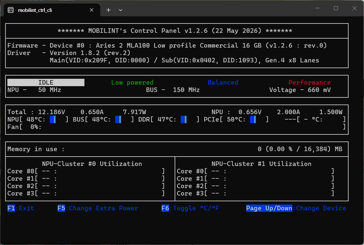Click the NPU 50 MHz reading

[x=34, y=90]
